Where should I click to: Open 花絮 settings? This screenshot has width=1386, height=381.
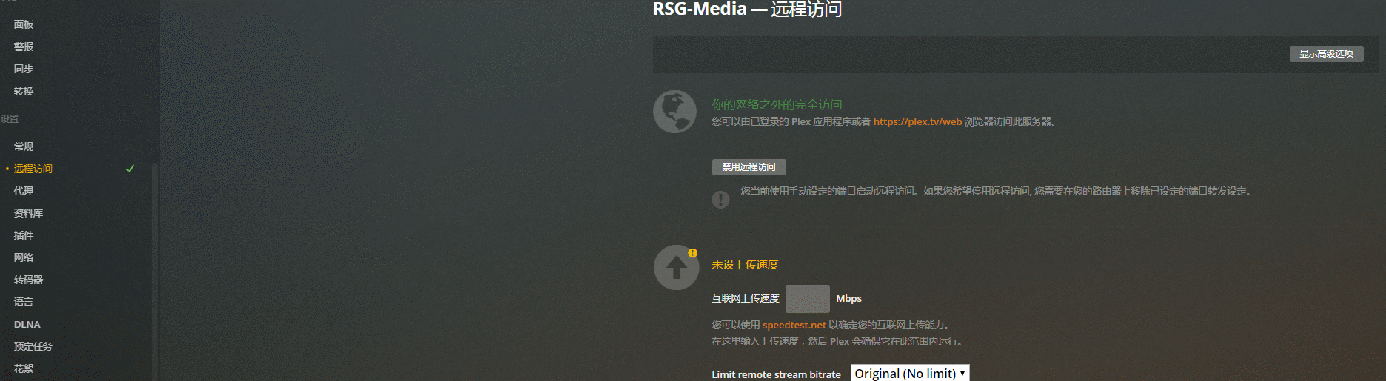(24, 368)
